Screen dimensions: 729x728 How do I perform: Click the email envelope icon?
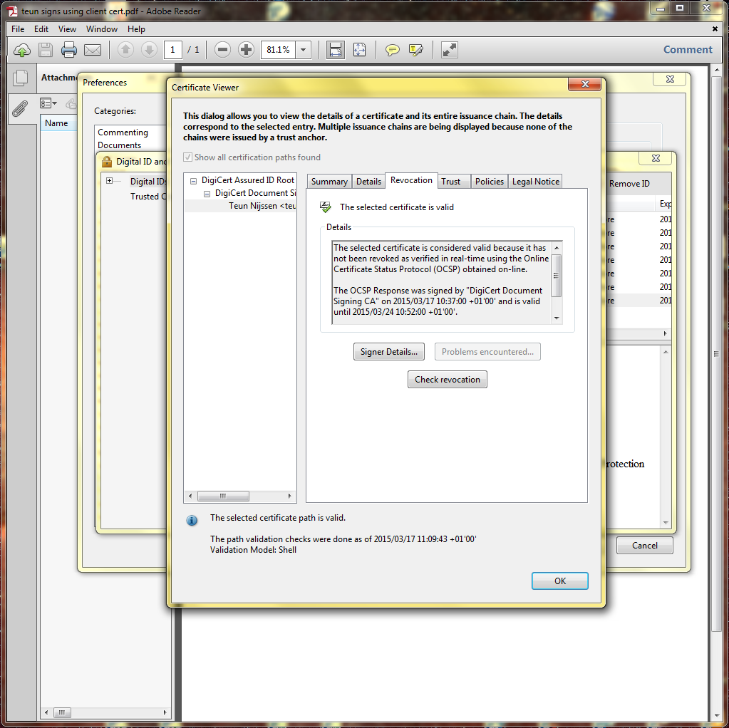coord(93,50)
